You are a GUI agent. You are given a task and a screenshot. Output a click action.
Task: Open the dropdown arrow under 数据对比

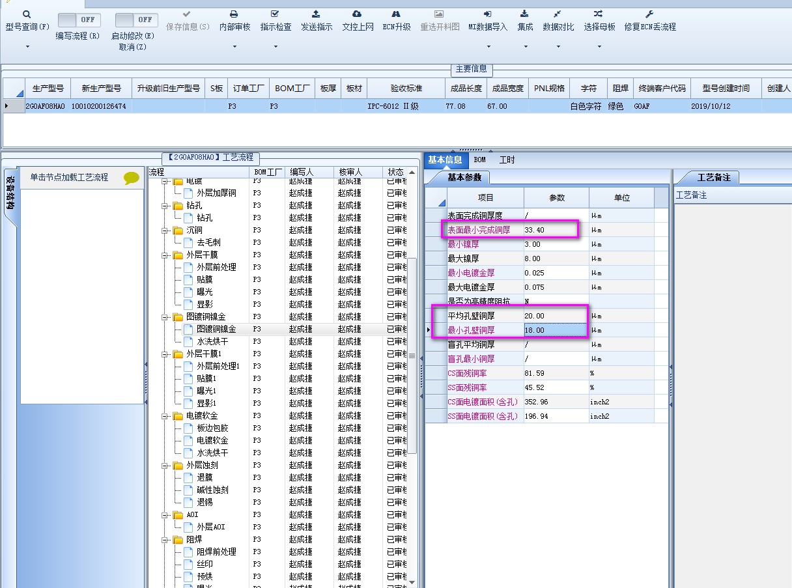[558, 46]
